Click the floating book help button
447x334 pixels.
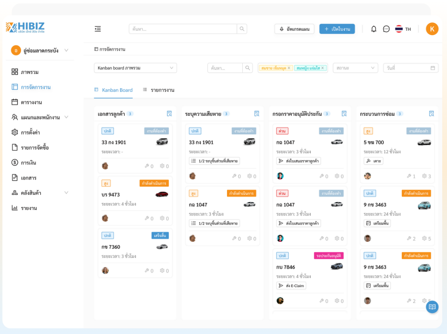coord(432,307)
